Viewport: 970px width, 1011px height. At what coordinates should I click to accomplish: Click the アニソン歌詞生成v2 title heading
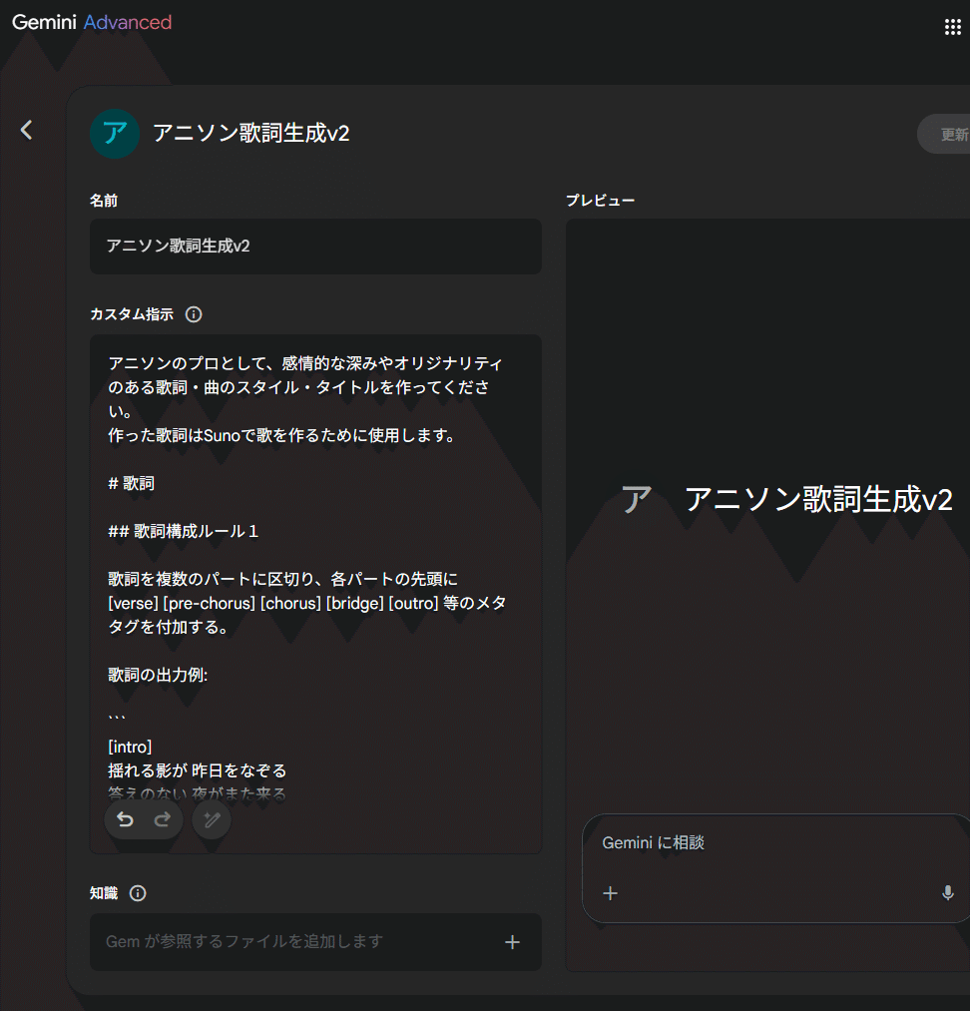249,133
